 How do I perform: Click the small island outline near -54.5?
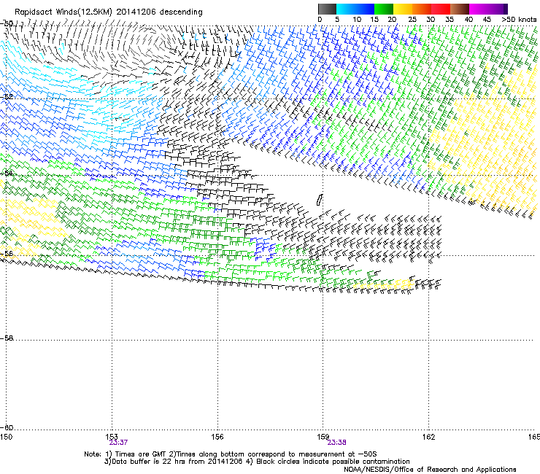320,200
